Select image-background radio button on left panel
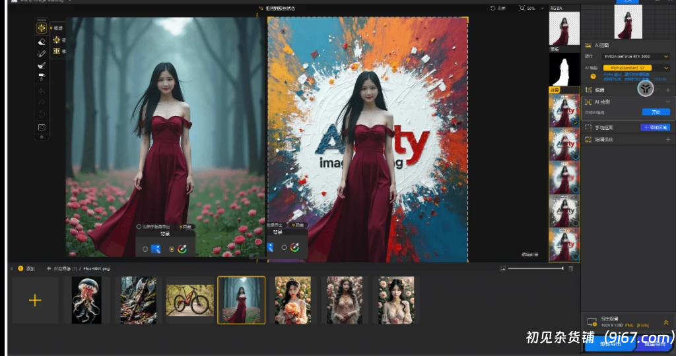 [x=145, y=249]
